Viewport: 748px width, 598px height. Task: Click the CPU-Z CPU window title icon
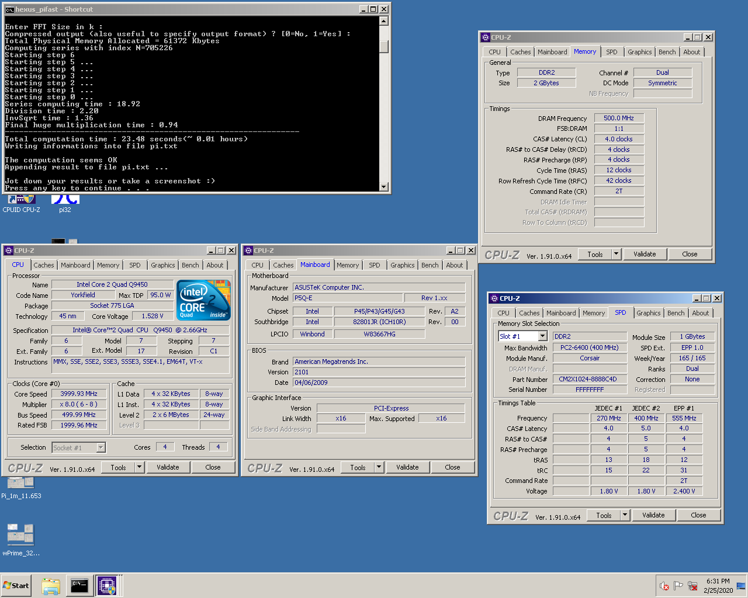(x=9, y=251)
